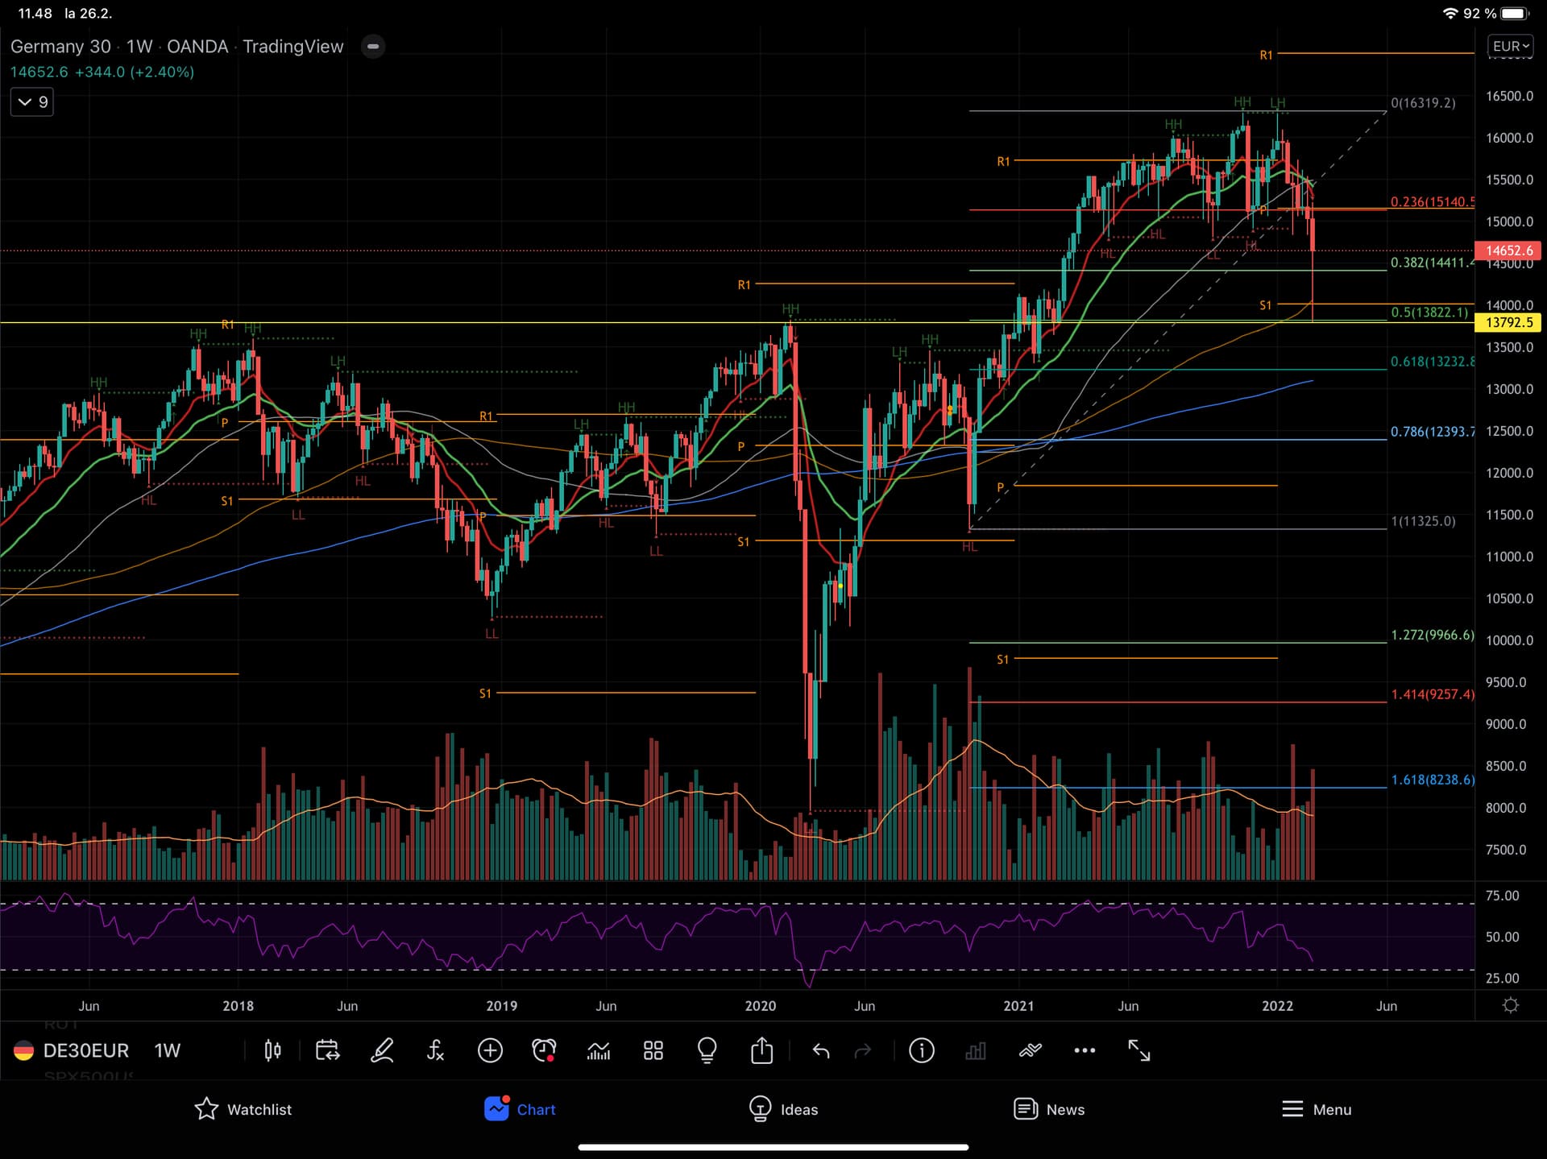1547x1159 pixels.
Task: Collapse legend with the minus circle button
Action: [x=373, y=46]
